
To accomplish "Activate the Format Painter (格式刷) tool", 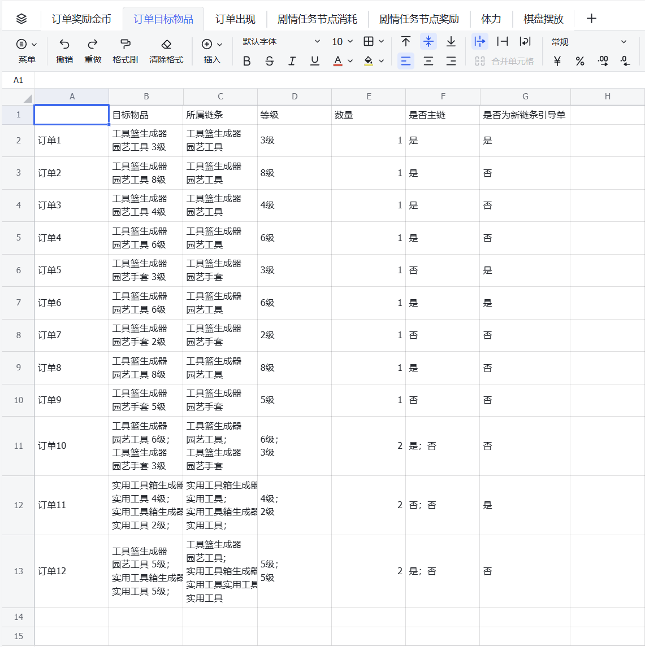I will (x=125, y=43).
